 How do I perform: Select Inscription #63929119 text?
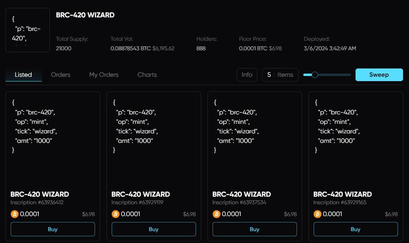point(137,203)
